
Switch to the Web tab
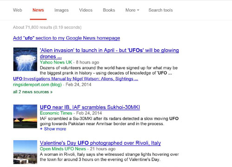(18, 10)
